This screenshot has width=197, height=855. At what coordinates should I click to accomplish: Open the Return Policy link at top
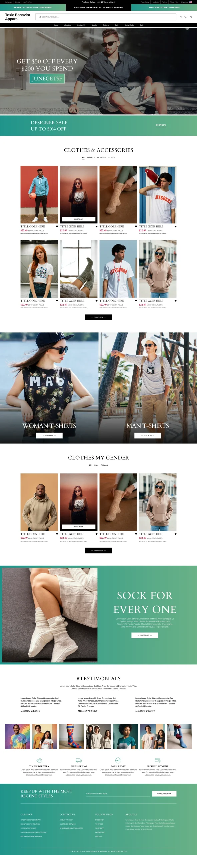[x=145, y=2]
